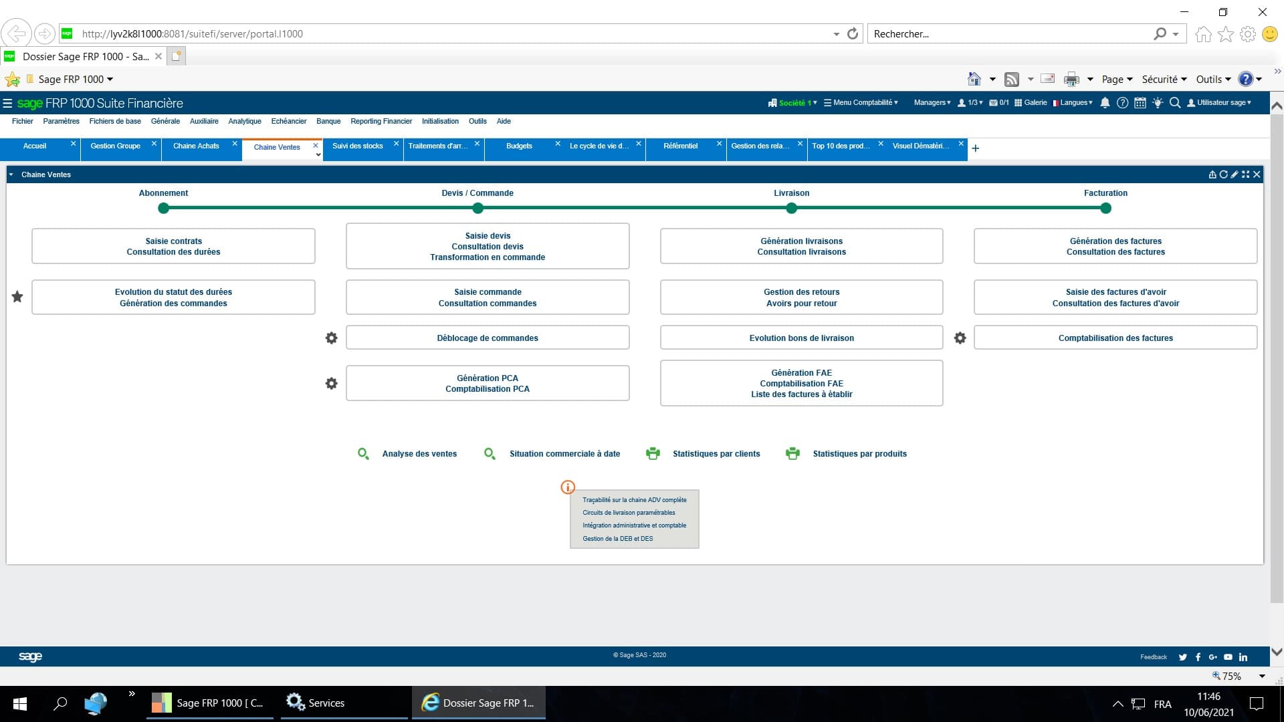Click the lightbulb tips icon

[1158, 103]
